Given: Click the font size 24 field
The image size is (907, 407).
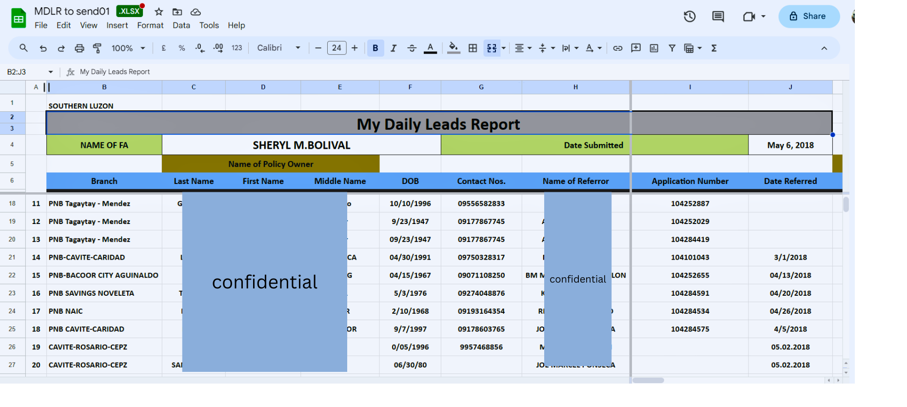Looking at the screenshot, I should click(x=336, y=48).
